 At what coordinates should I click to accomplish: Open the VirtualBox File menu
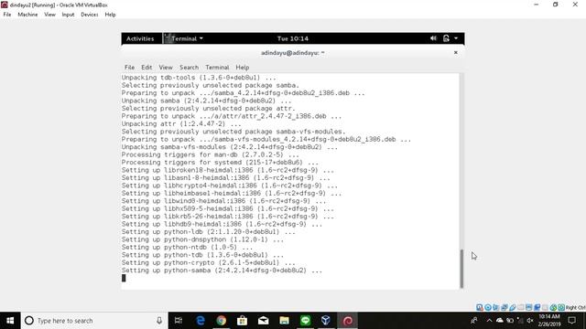pos(7,15)
